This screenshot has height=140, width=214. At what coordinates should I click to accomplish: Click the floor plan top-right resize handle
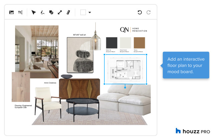146,55
